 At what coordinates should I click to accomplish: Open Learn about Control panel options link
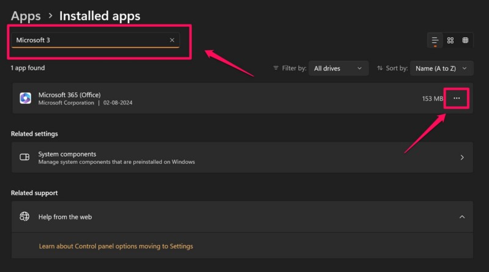click(116, 246)
